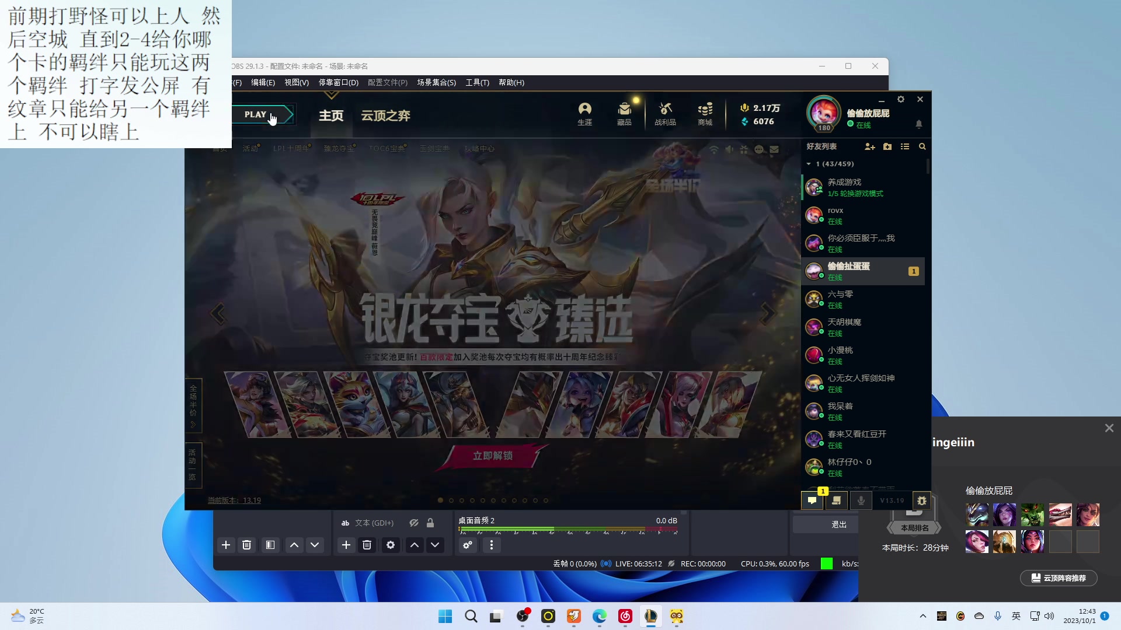Show hidden system tray icons

point(923,616)
